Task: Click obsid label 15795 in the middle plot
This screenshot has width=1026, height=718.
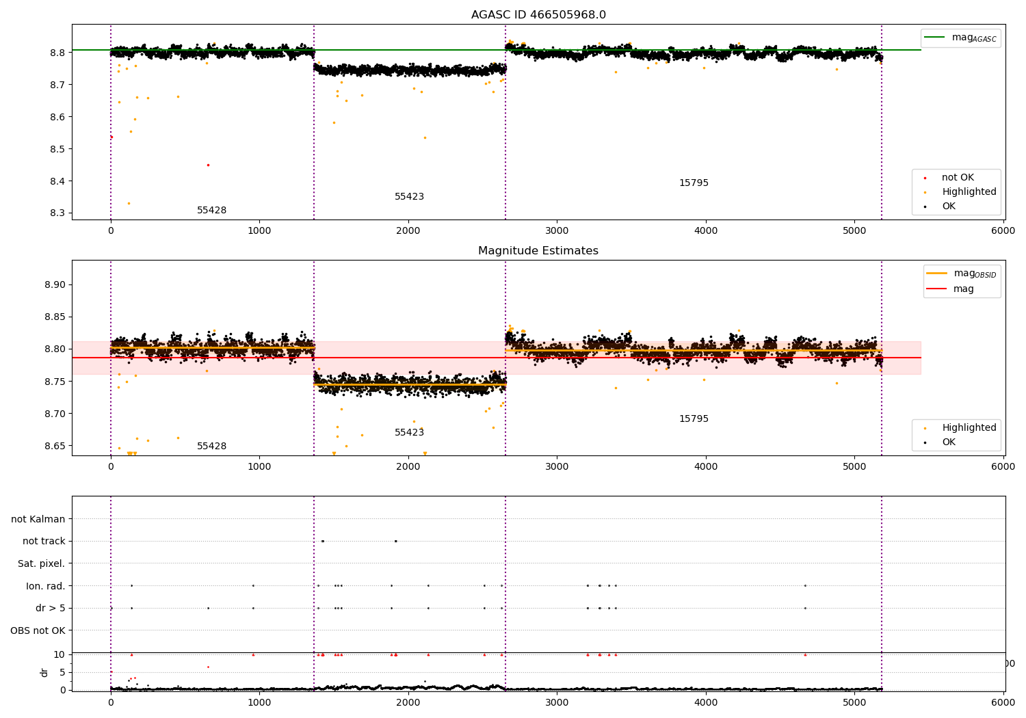Action: pos(694,419)
